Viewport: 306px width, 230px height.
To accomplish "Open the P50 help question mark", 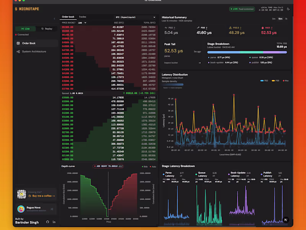I will [174, 28].
